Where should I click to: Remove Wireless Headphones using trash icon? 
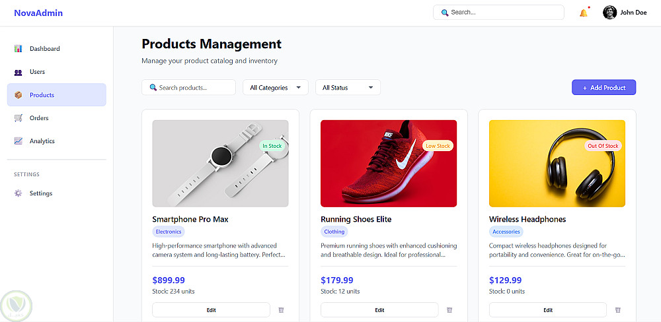point(618,310)
